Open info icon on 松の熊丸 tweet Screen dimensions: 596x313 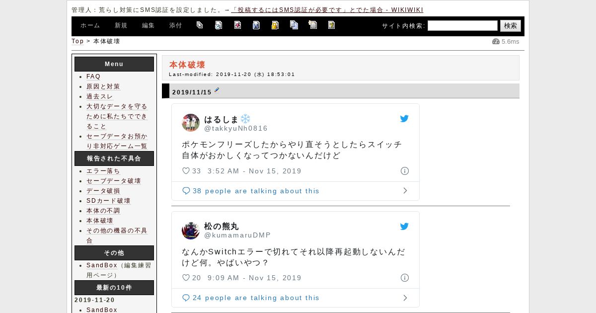[x=405, y=278]
